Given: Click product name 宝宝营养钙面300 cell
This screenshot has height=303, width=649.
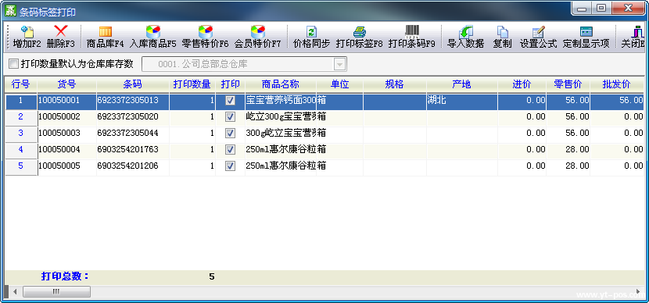Looking at the screenshot, I should pos(281,101).
